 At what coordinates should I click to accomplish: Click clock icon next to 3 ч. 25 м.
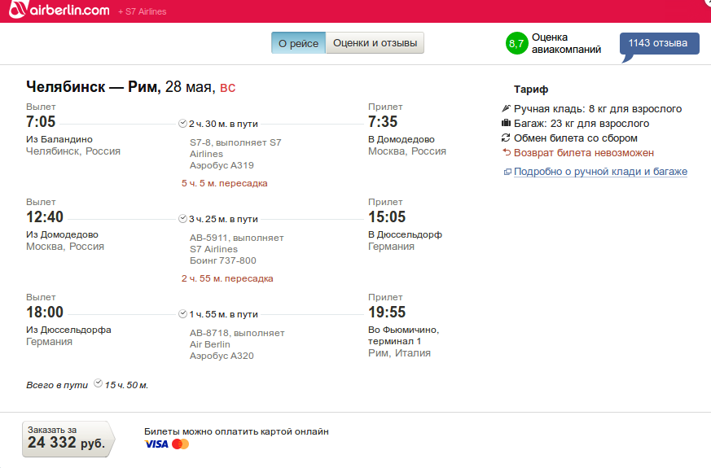(182, 218)
